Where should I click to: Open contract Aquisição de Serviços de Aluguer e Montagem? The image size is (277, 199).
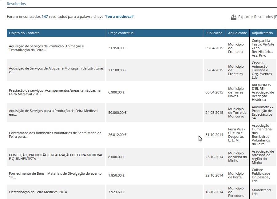pos(56,70)
